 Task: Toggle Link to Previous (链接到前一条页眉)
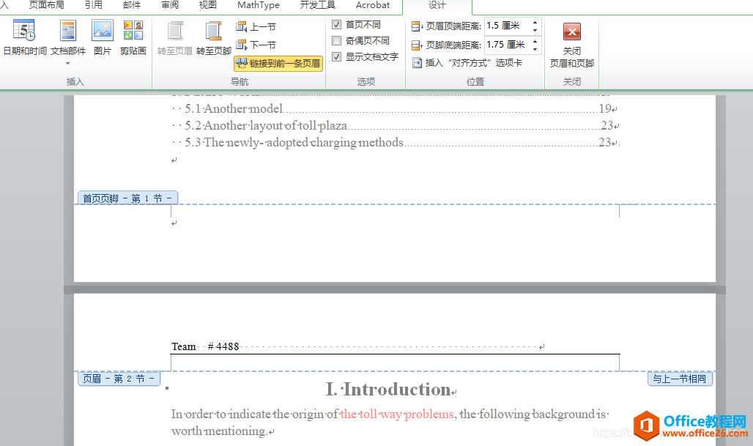278,63
